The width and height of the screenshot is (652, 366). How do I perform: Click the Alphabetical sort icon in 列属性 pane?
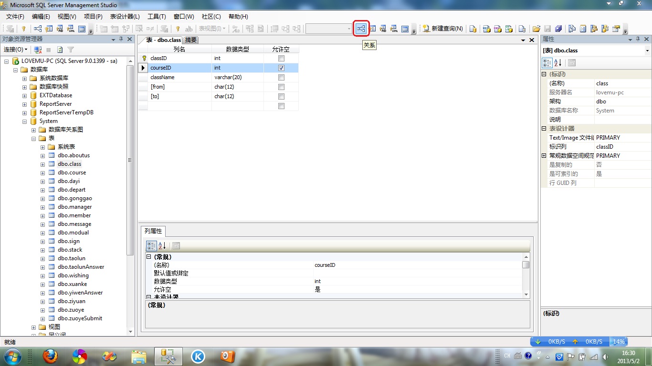(x=162, y=245)
